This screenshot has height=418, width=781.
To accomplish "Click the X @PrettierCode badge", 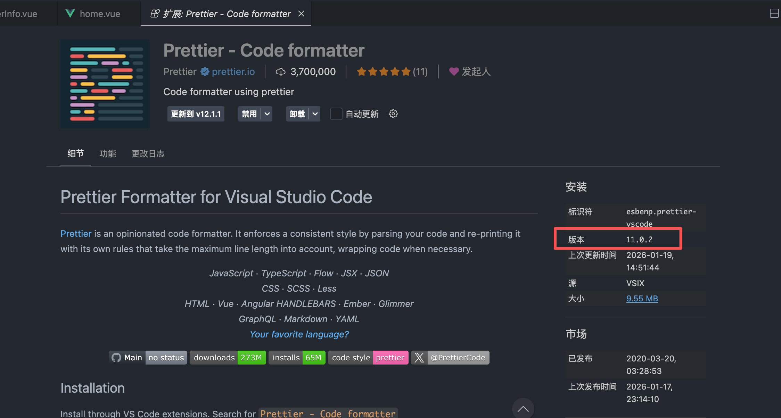I will point(450,358).
